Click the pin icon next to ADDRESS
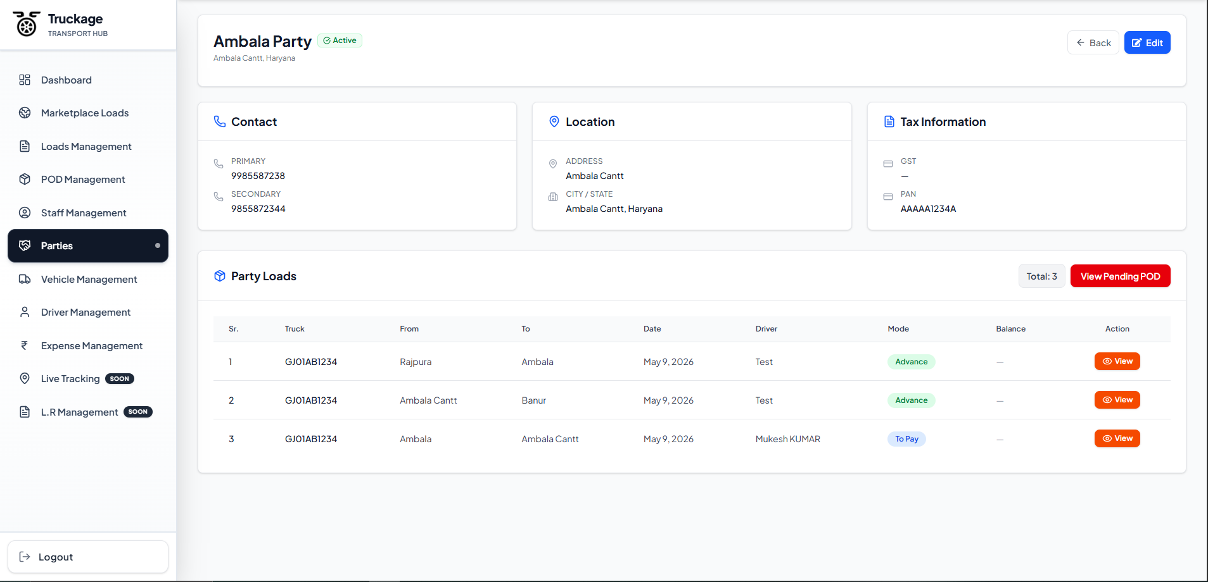1208x582 pixels. [553, 164]
